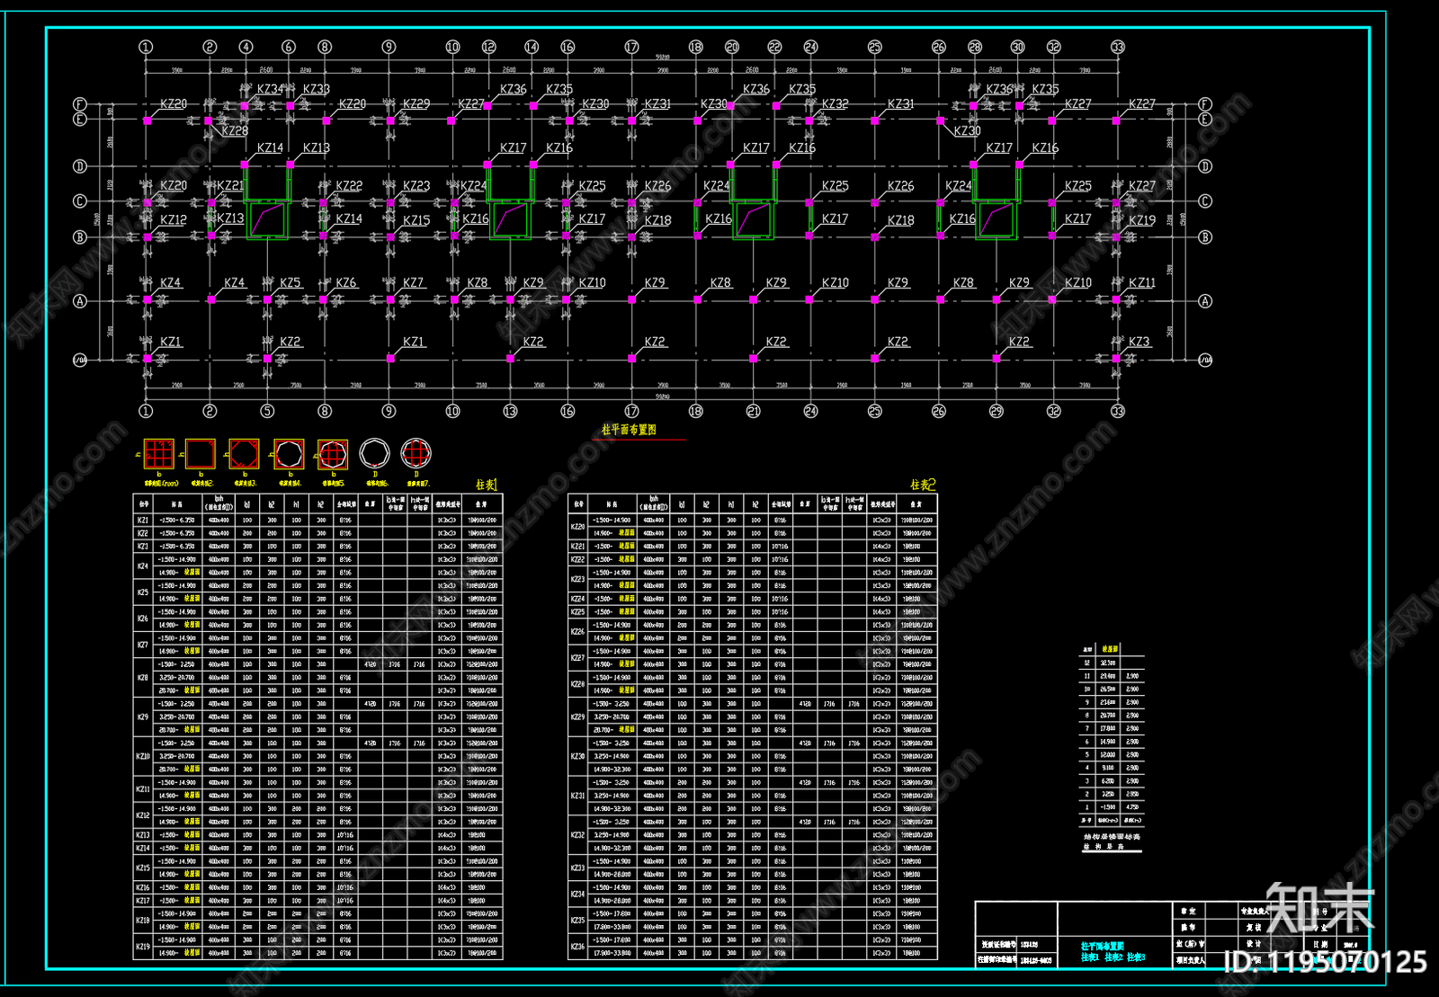Select axis bubble 22 above the plan

click(x=774, y=47)
